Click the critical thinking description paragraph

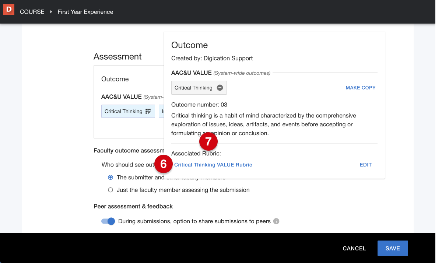click(264, 125)
